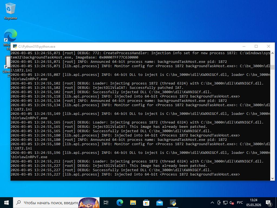Viewport: 277px width, 208px height.
Task: Open File Explorer from the taskbar
Action: click(133, 202)
